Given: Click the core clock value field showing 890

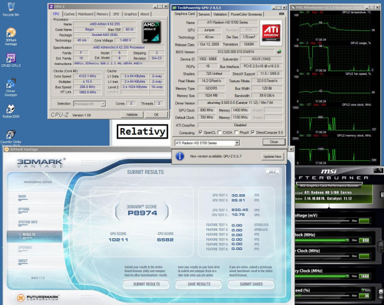Looking at the screenshot, I should 364,241.
